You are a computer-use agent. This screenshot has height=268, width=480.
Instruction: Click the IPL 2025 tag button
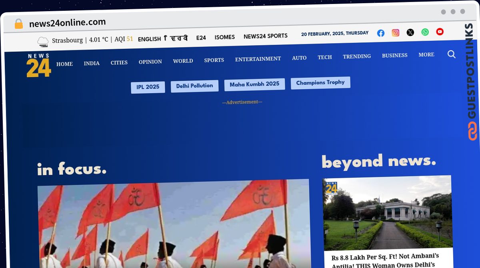tap(148, 87)
